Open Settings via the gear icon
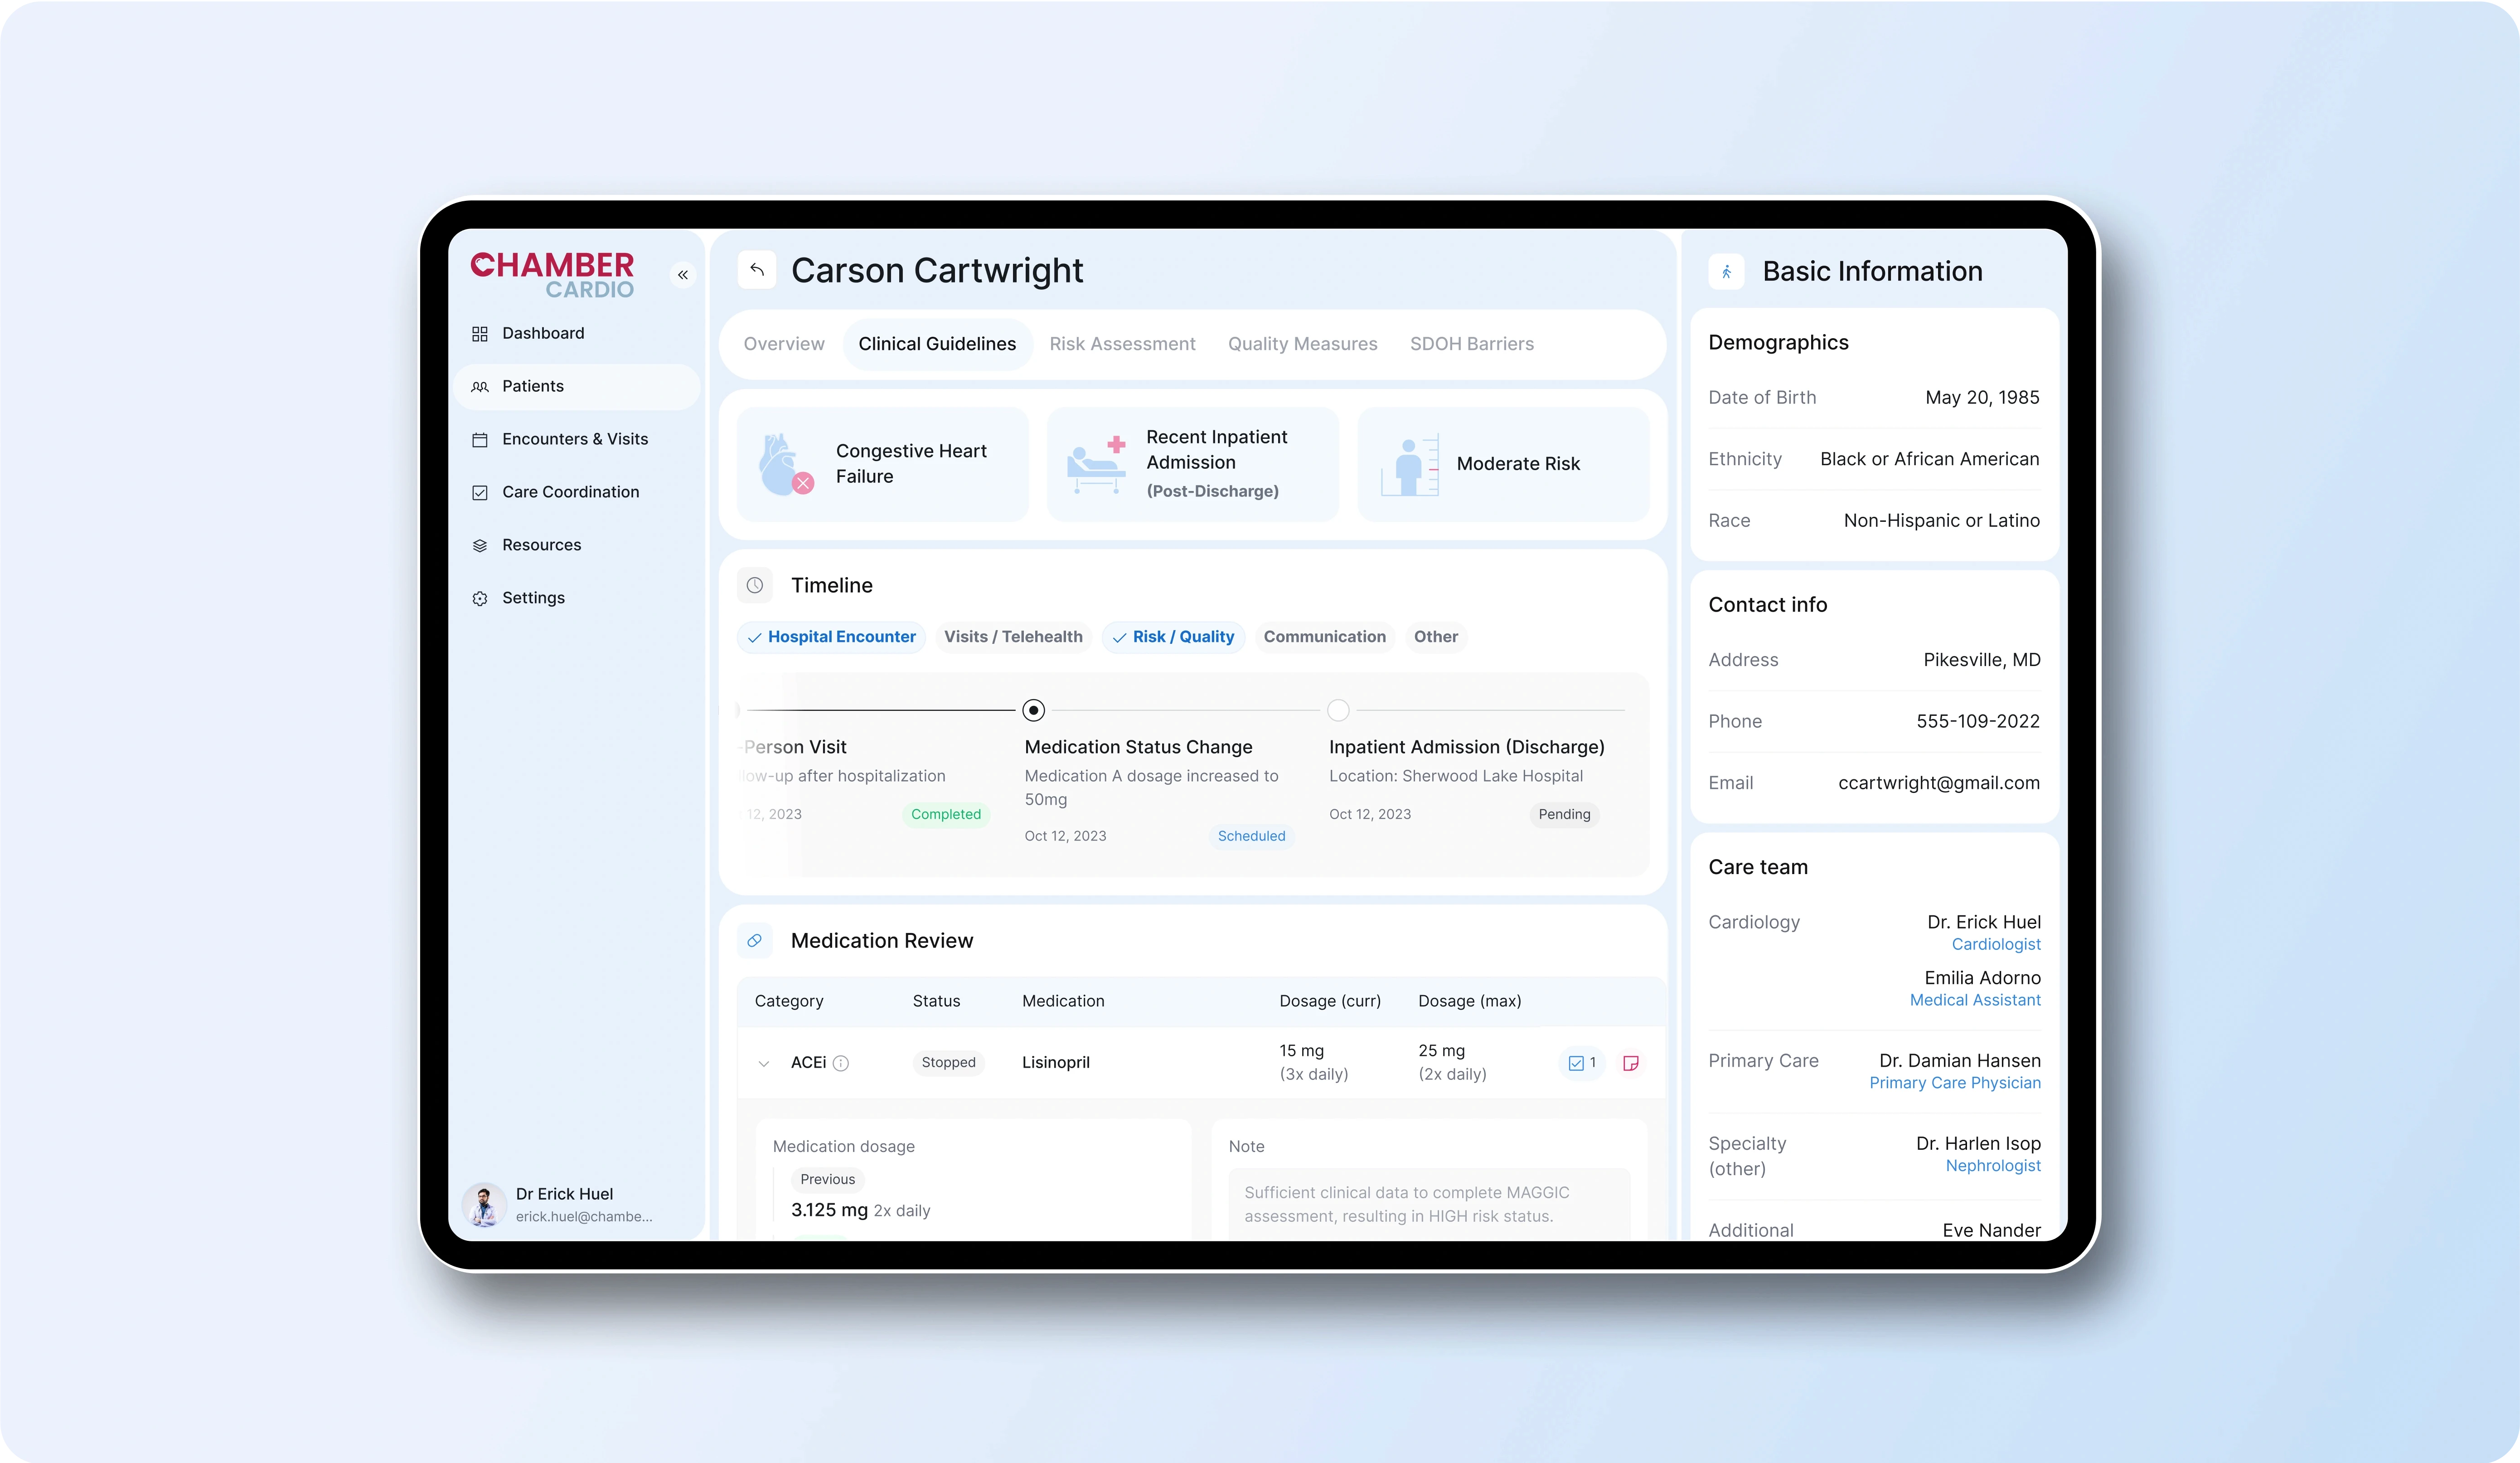Screen dimensions: 2520x1463 pos(533,597)
